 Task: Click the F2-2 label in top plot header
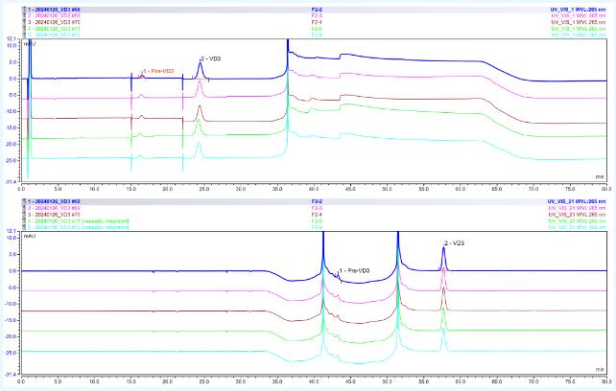[315, 10]
